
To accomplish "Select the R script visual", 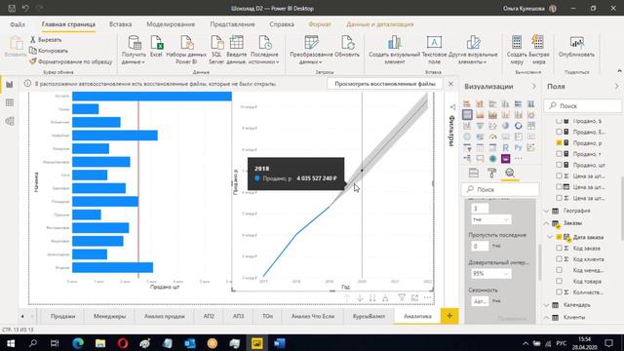I will tap(505, 147).
